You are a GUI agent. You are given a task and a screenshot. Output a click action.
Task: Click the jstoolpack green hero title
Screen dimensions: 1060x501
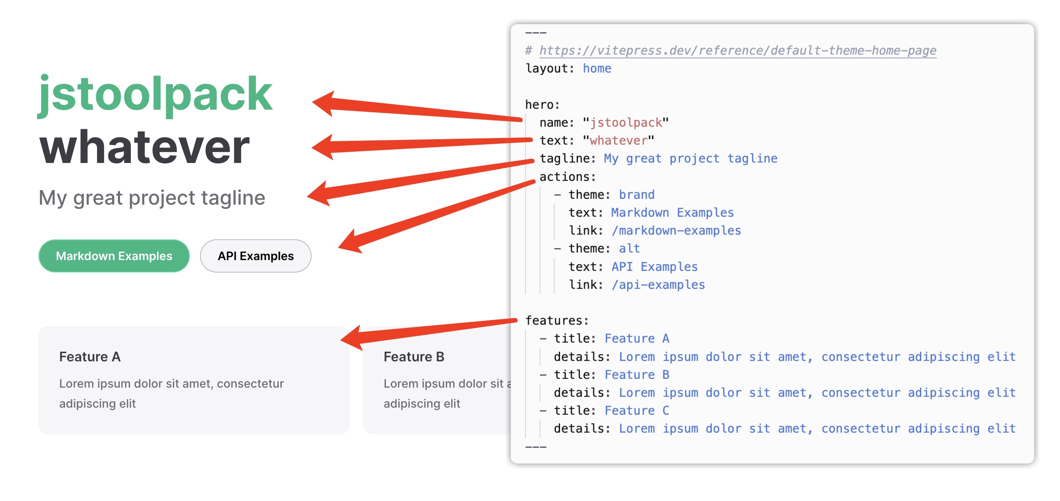[155, 95]
